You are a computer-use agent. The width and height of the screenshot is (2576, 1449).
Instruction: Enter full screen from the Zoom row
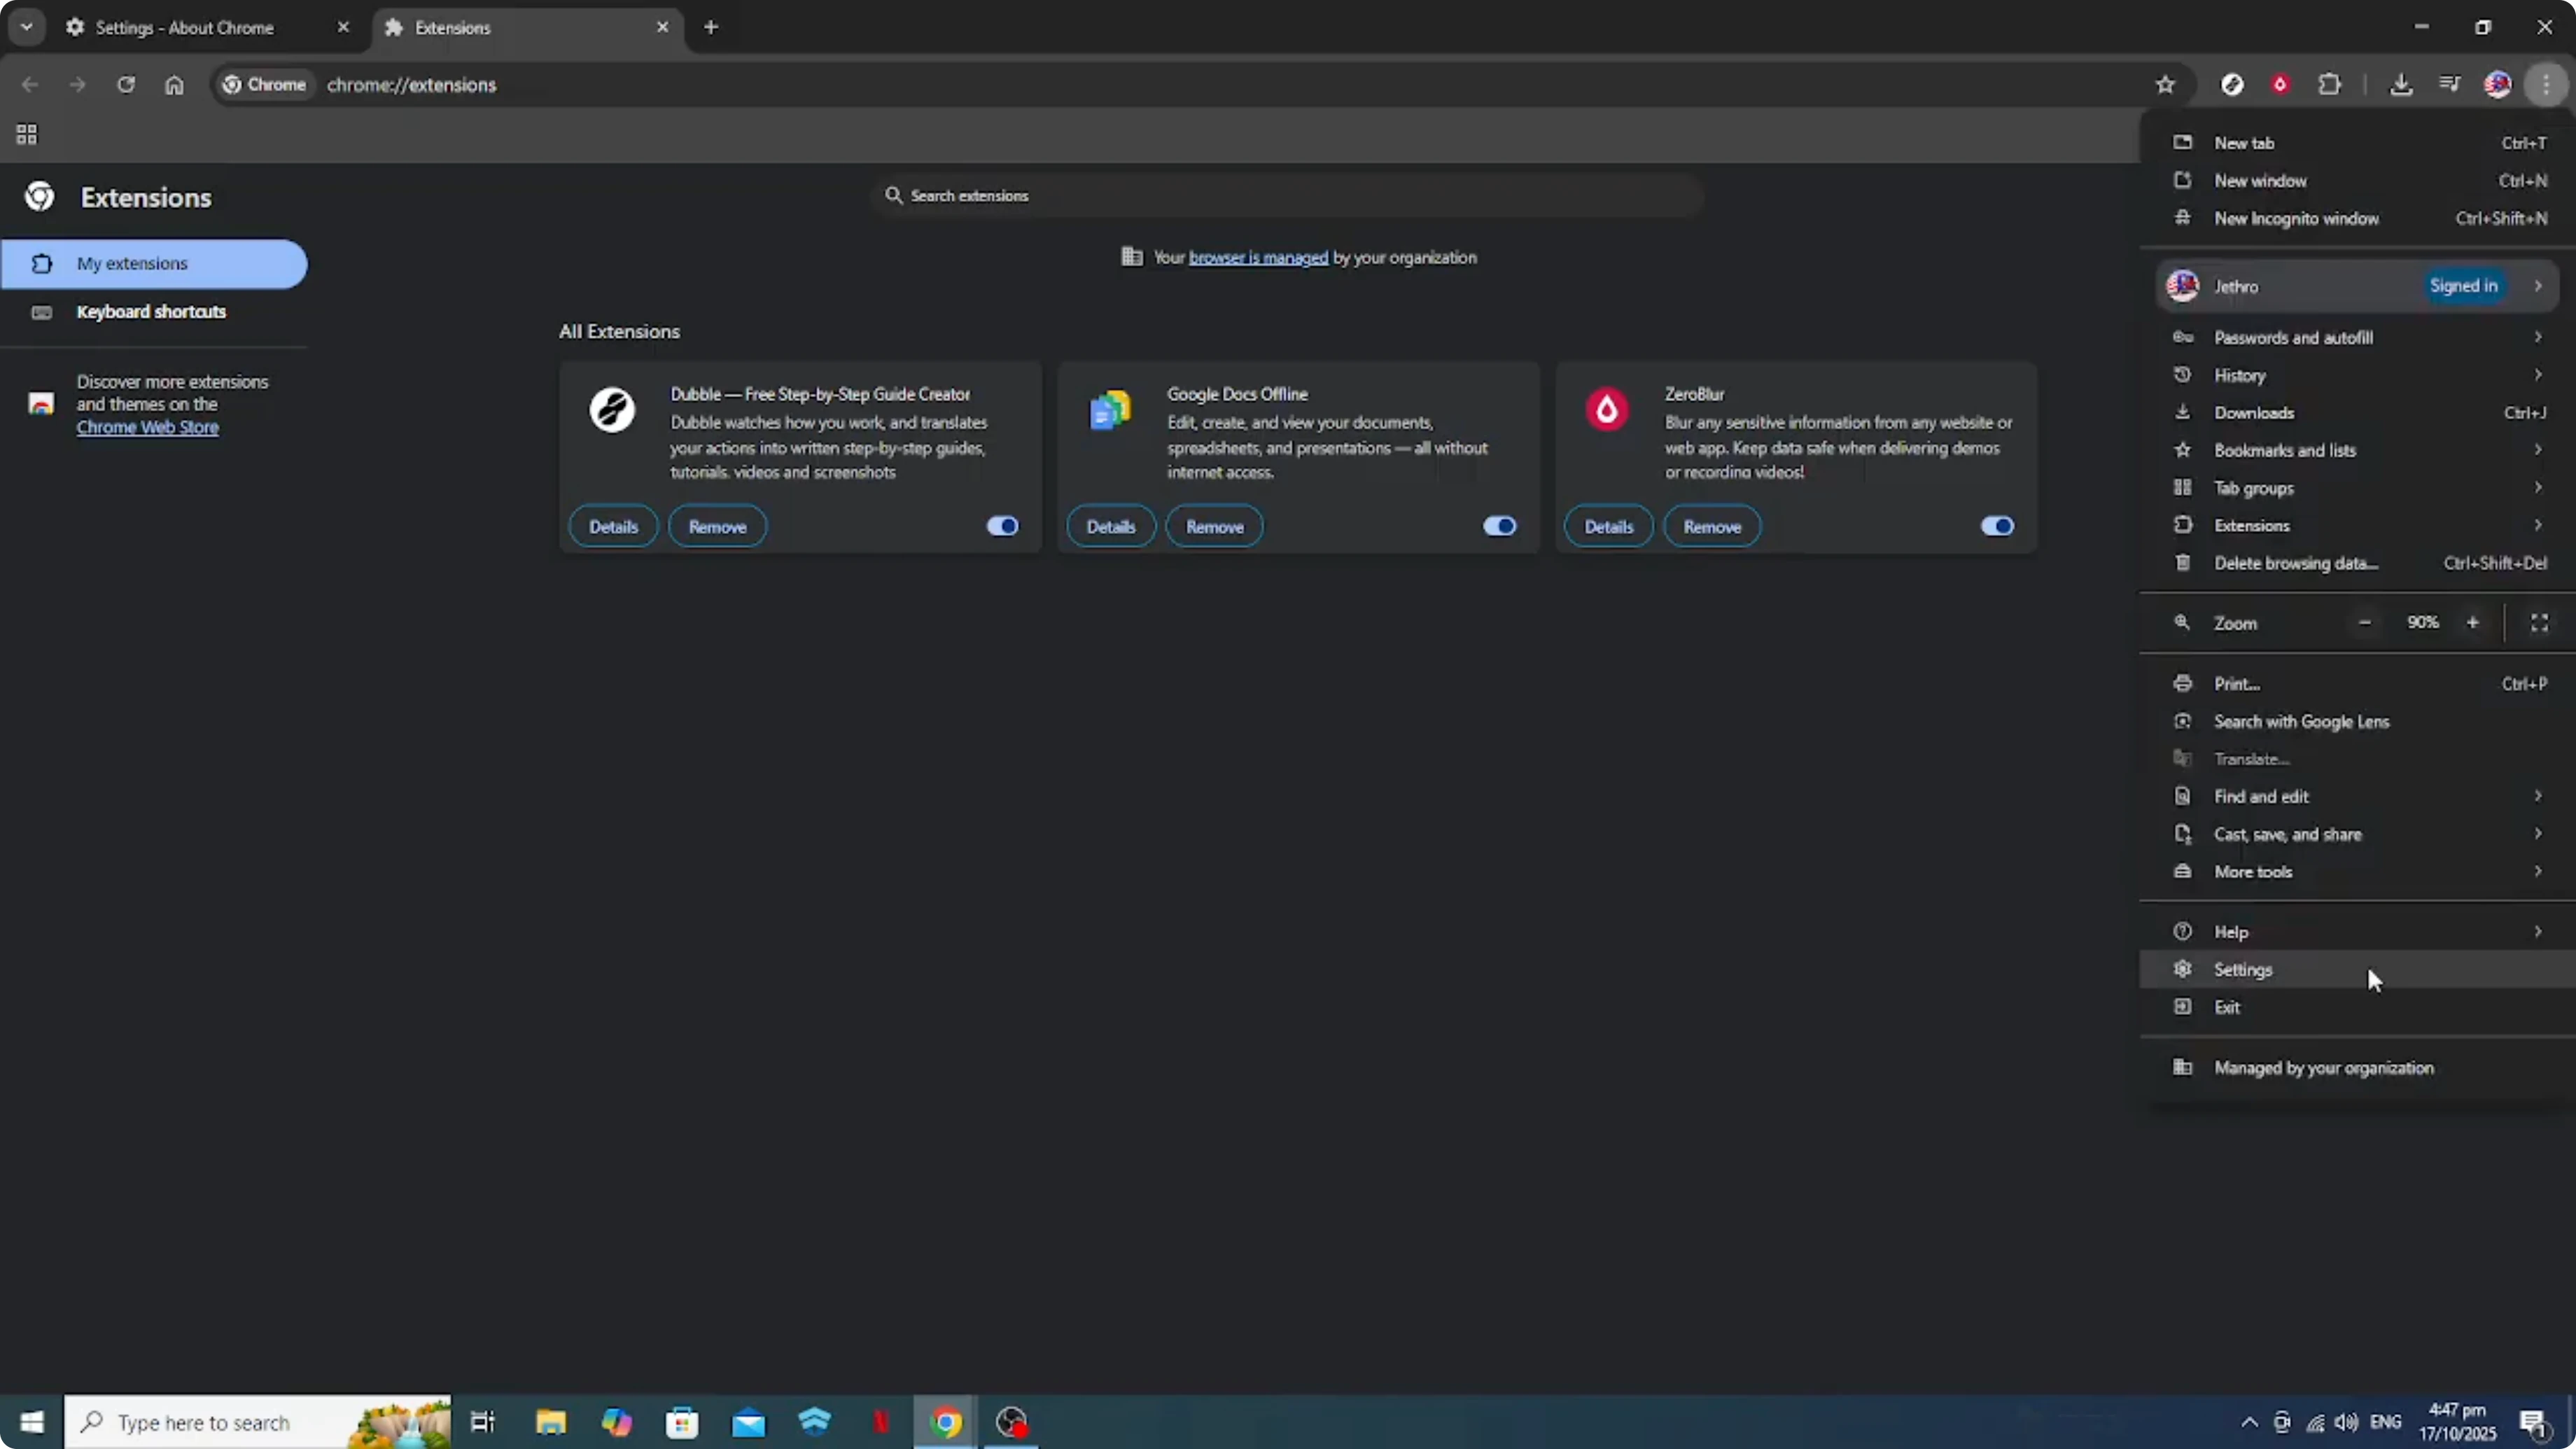point(2539,623)
